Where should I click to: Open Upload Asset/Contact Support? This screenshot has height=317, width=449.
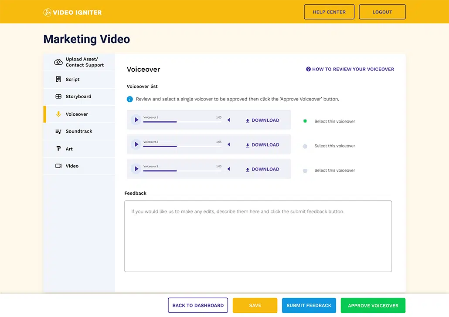pos(84,62)
